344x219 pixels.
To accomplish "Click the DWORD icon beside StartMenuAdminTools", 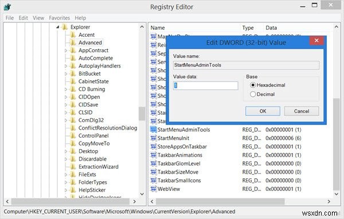I will click(153, 130).
